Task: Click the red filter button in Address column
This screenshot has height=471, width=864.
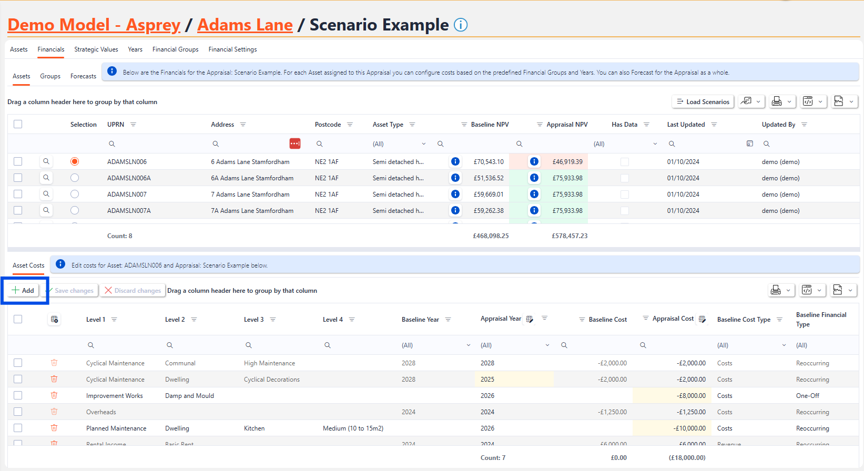Action: click(295, 144)
